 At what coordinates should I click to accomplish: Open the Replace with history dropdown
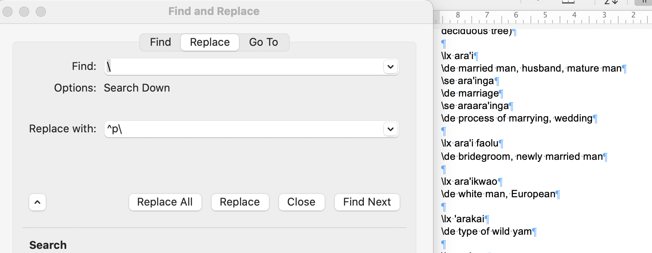tap(390, 129)
